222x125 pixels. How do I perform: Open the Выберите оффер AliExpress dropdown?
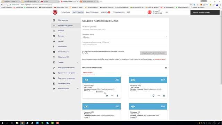click(125, 37)
